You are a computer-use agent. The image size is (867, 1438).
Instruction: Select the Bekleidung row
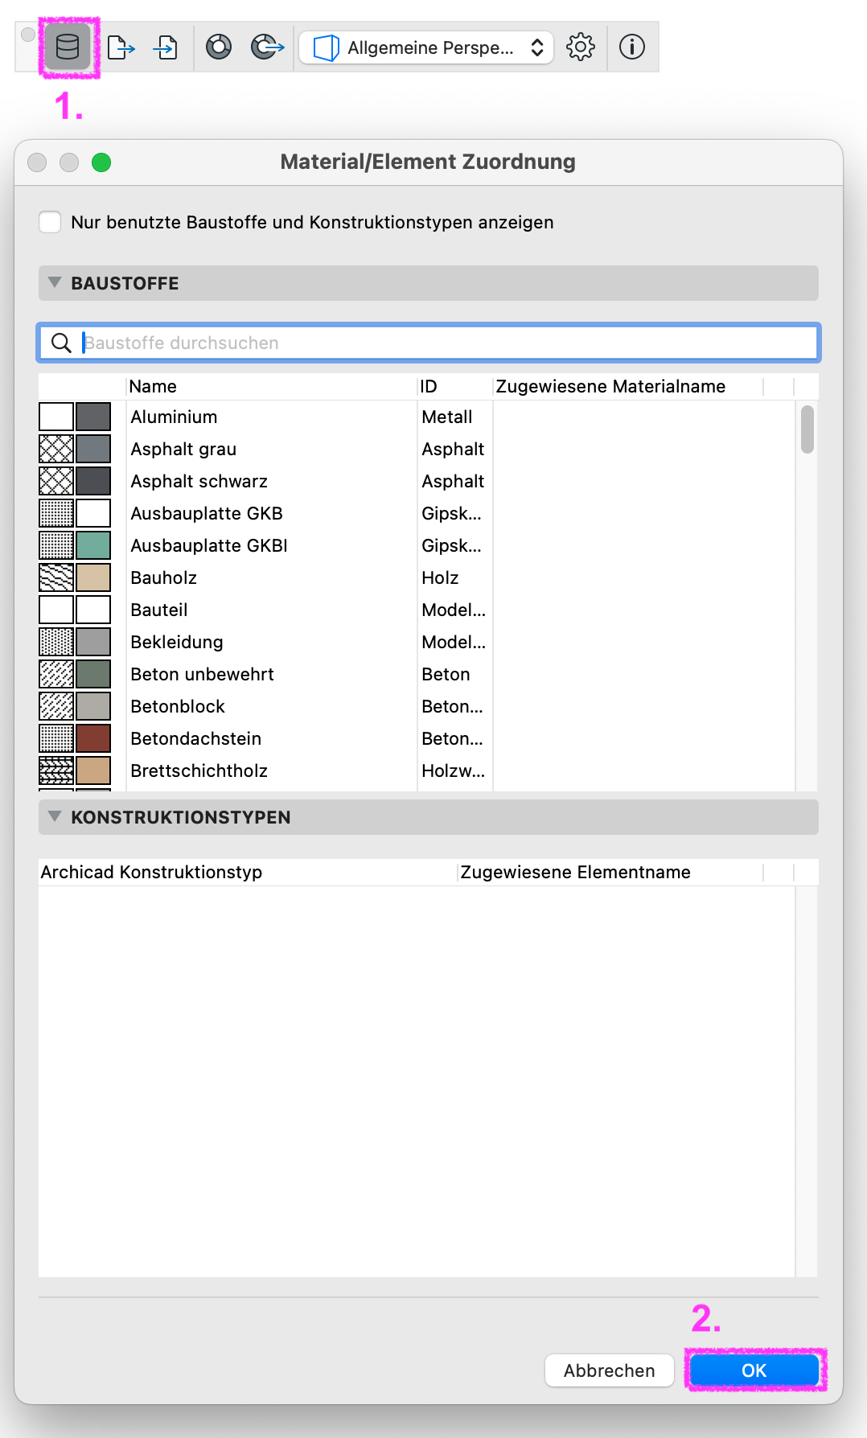(417, 643)
